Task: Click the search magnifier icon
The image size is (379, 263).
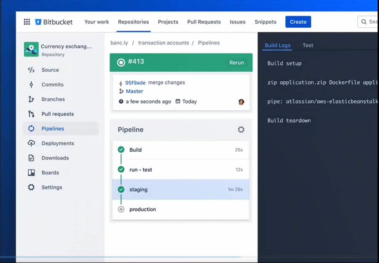Action: 364,22
